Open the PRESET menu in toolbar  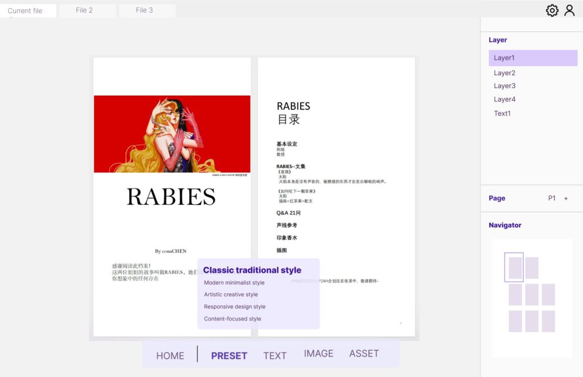click(229, 355)
